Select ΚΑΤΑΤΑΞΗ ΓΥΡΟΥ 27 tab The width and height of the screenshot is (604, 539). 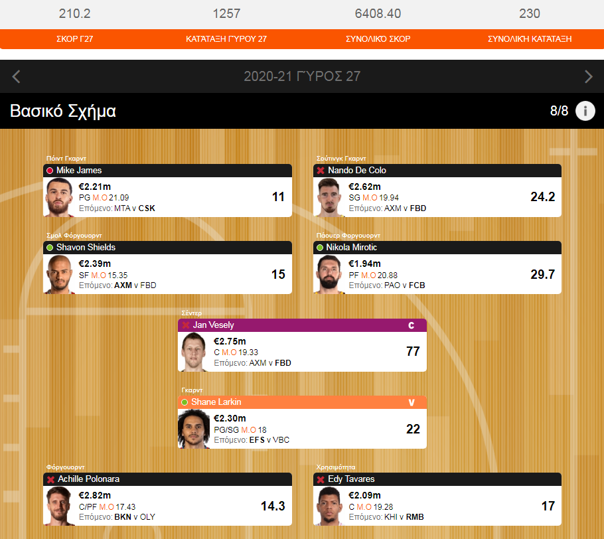point(226,39)
